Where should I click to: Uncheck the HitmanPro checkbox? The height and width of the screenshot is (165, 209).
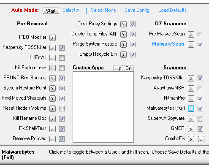click(x=200, y=99)
